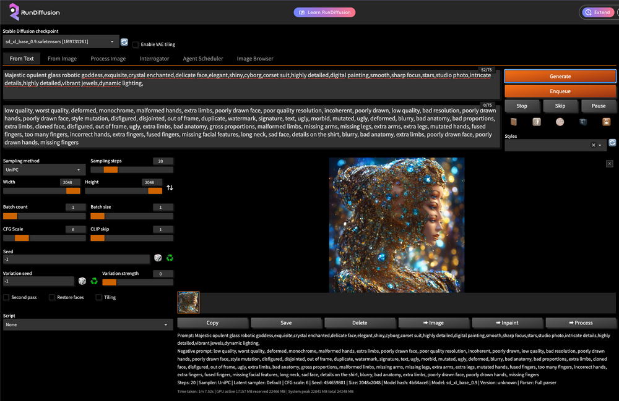The height and width of the screenshot is (401, 619).
Task: Adjust the CFG Scale slider
Action: pos(22,238)
